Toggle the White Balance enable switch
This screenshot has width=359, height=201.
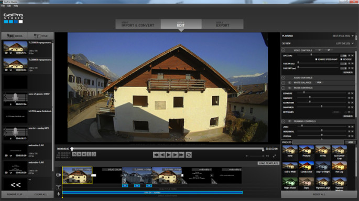pyautogui.click(x=290, y=82)
